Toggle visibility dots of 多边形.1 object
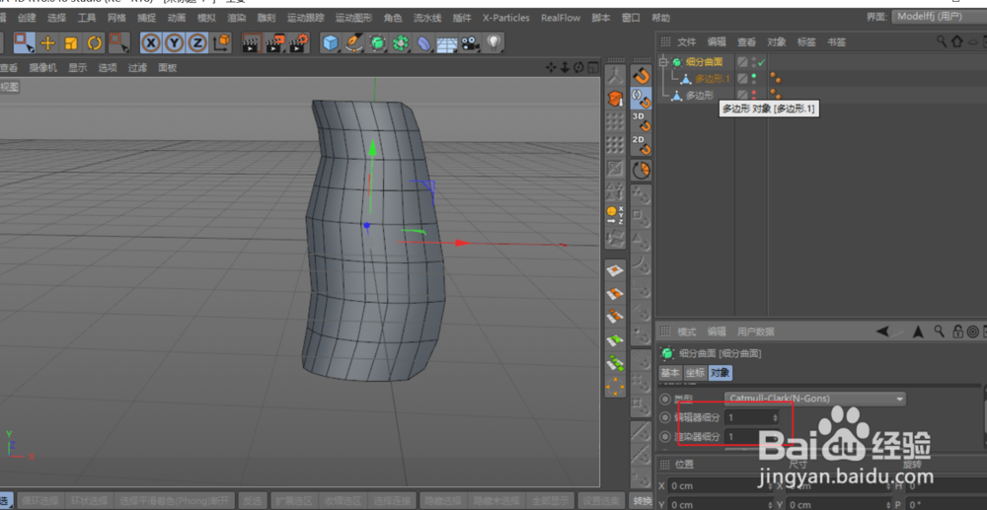The height and width of the screenshot is (510, 987). click(754, 79)
